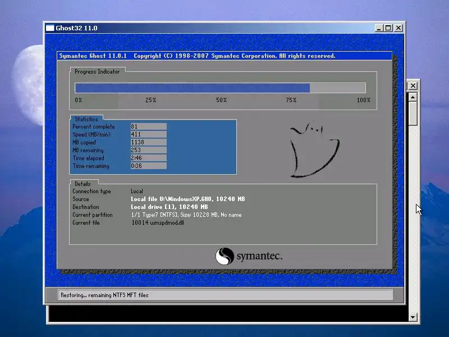Click the MB remaining value 253
449x337 pixels.
click(x=148, y=150)
